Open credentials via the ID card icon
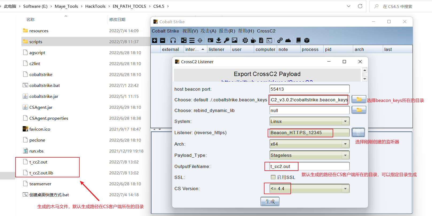The height and width of the screenshot is (216, 432). click(211, 40)
